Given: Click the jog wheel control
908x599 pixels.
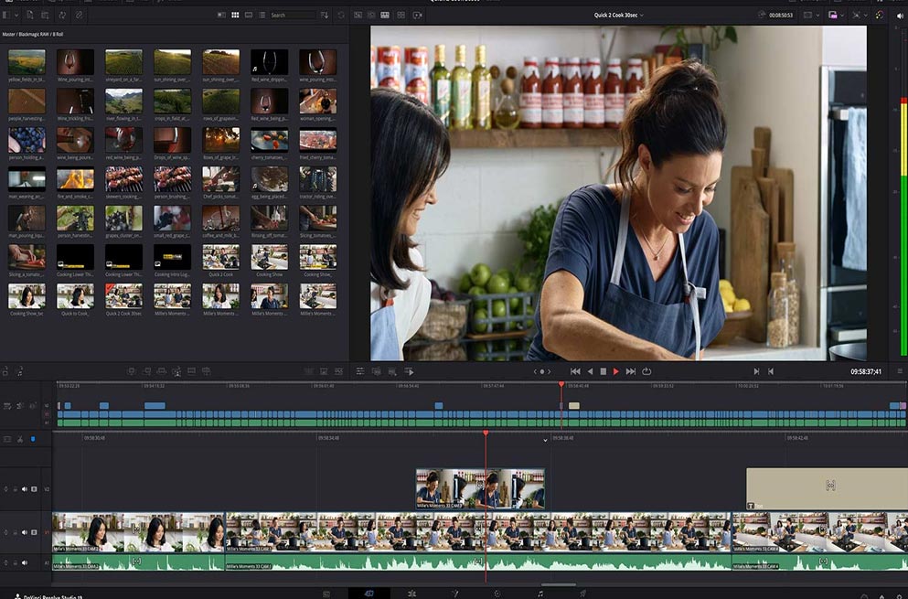Looking at the screenshot, I should pos(542,371).
